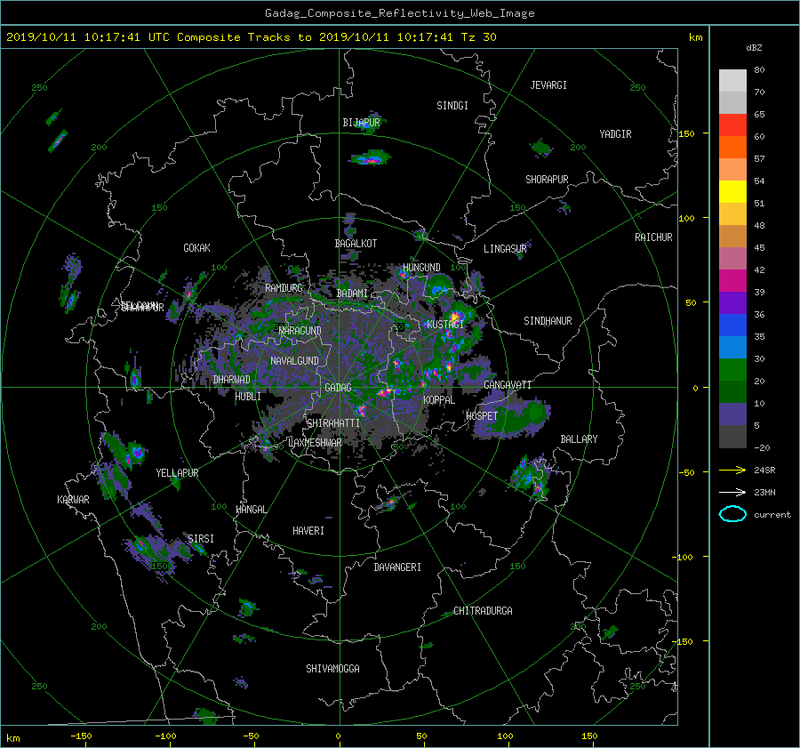Click the '23MN' legend label
800x748 pixels.
pos(764,492)
